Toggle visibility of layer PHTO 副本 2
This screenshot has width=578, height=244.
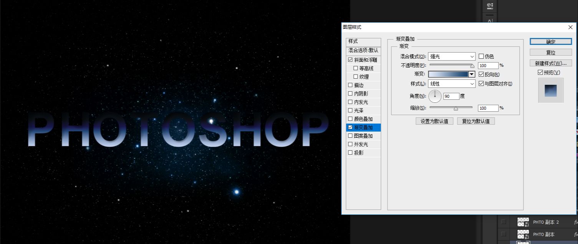(x=503, y=222)
